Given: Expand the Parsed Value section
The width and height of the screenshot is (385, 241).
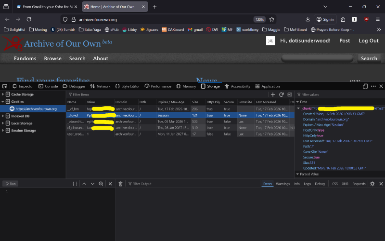Looking at the screenshot, I should click(x=298, y=174).
